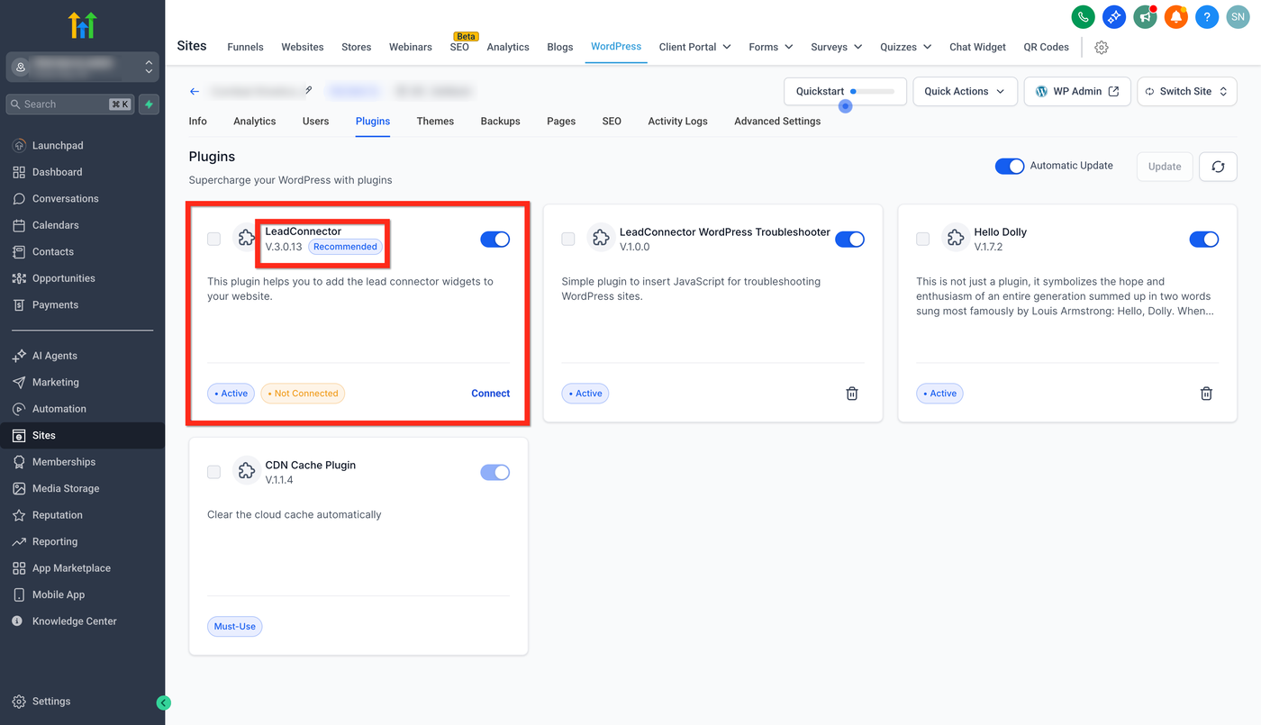Open WP Admin in a new window
The width and height of the screenshot is (1261, 725).
click(1077, 91)
